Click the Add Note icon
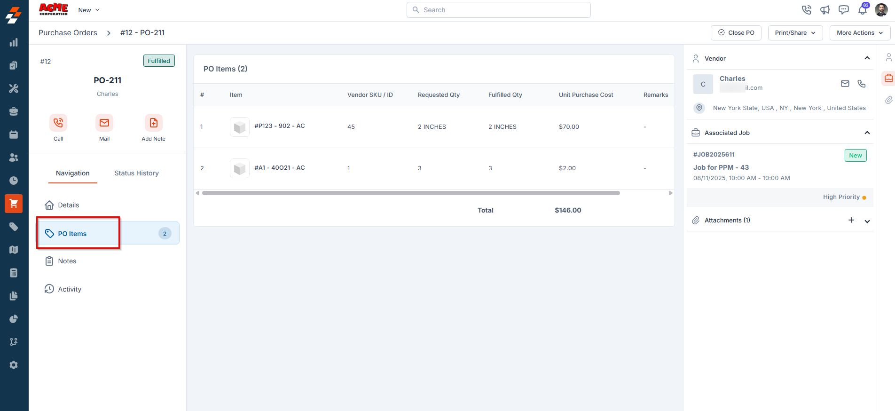Screen dimensions: 895x411 tap(154, 123)
